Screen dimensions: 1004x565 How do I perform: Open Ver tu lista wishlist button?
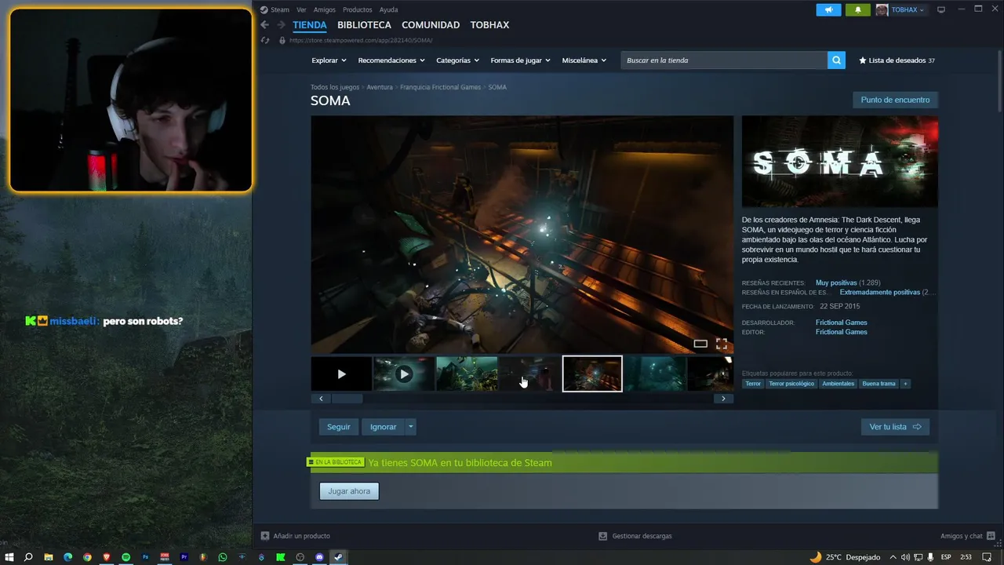point(895,427)
